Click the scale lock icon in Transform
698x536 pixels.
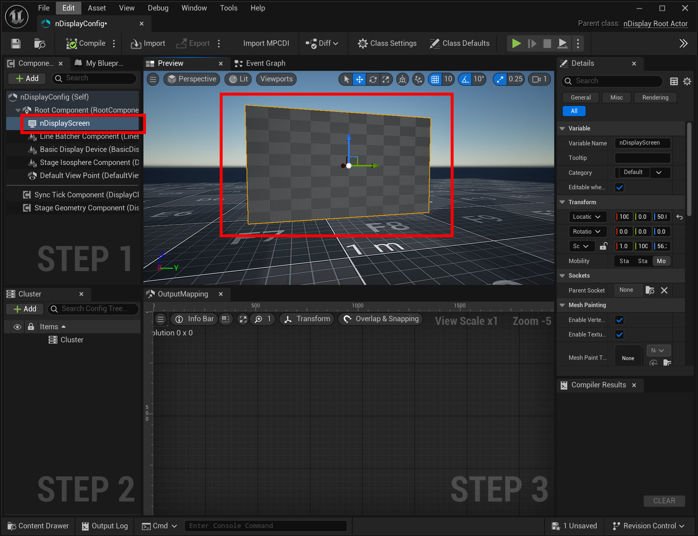coord(603,246)
